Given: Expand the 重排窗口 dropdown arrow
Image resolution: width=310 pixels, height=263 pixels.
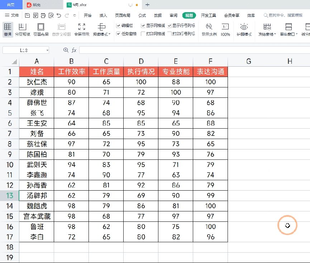Looking at the screenshot, I should pyautogui.click(x=296, y=34).
